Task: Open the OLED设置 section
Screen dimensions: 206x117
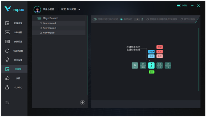Action: click(14, 51)
